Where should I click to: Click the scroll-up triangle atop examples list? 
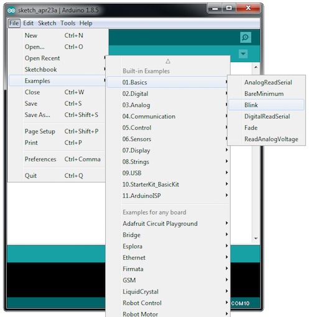[x=168, y=61]
